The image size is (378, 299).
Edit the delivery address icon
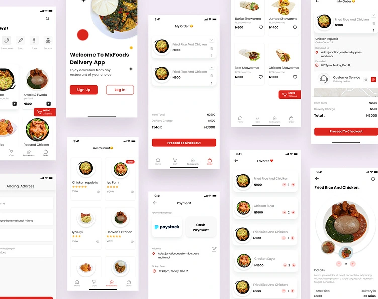click(214, 249)
